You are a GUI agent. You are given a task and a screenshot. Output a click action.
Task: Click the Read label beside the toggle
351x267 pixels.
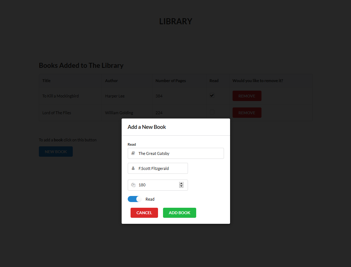(150, 199)
